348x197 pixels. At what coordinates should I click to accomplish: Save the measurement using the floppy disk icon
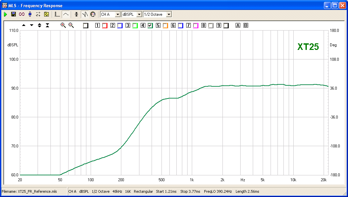(13, 14)
